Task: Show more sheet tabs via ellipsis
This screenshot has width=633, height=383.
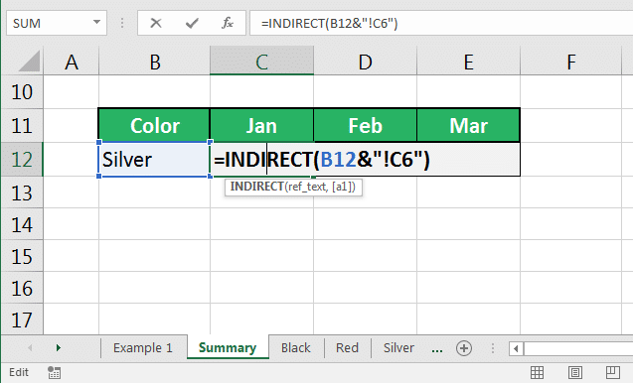Action: (x=437, y=349)
